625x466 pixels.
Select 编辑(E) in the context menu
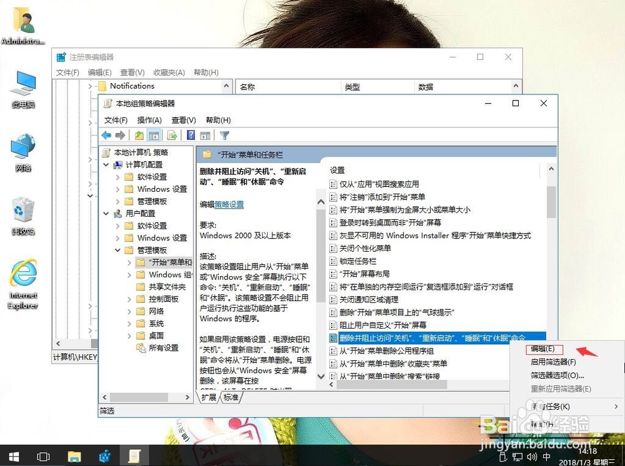tap(543, 349)
